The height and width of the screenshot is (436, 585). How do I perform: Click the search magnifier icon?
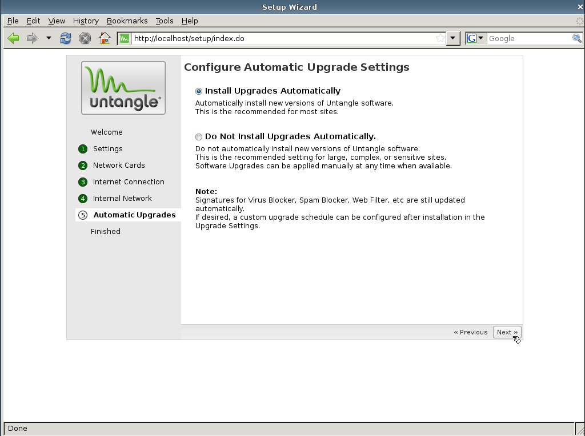pos(577,38)
